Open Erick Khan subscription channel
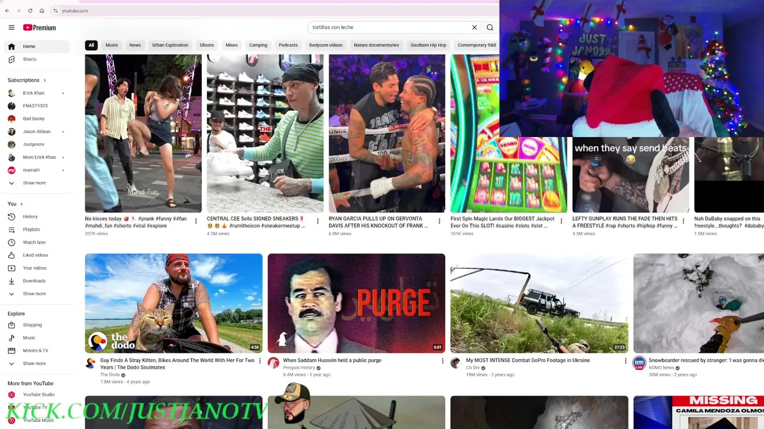The width and height of the screenshot is (764, 429). (x=37, y=93)
